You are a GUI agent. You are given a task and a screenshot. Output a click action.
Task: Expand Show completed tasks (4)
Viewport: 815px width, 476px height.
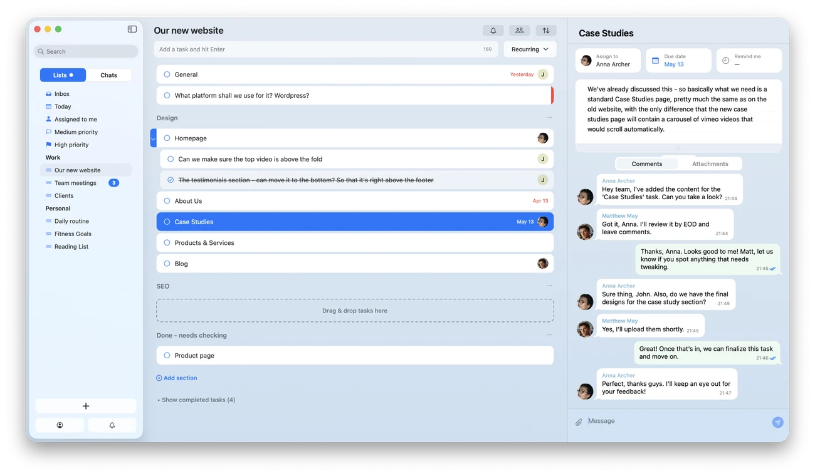click(x=196, y=400)
